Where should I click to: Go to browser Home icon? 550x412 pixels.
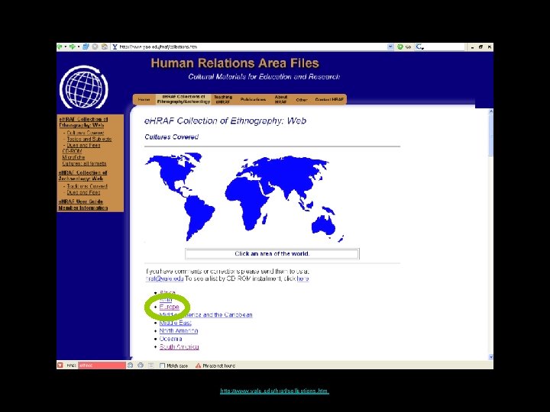pos(105,47)
